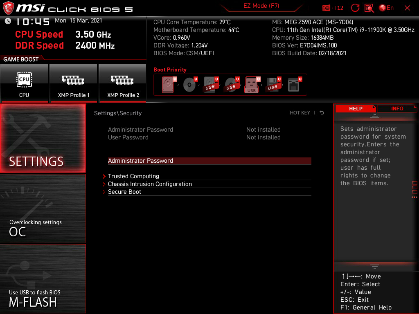Select the USB optical drive boot icon
The width and height of the screenshot is (419, 314).
tap(232, 85)
